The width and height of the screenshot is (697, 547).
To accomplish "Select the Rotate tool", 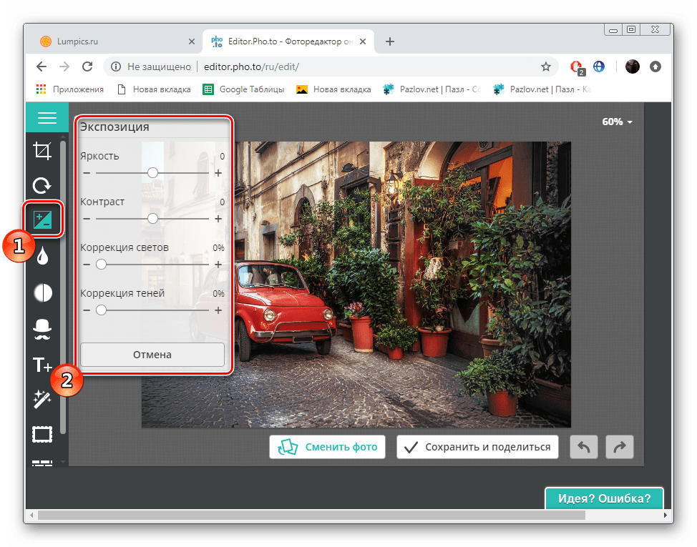I will (x=42, y=186).
